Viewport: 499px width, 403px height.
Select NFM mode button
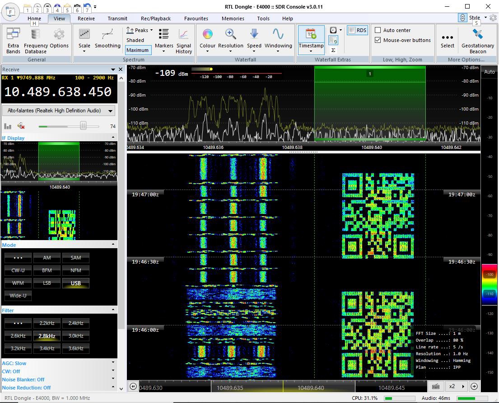[x=76, y=270]
